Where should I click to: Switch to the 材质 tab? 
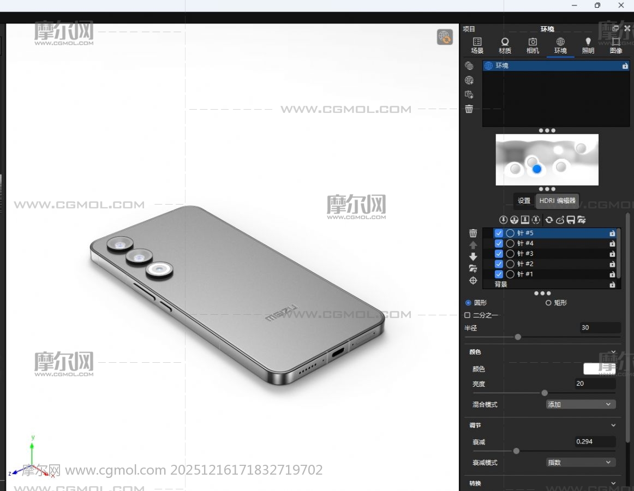click(505, 46)
